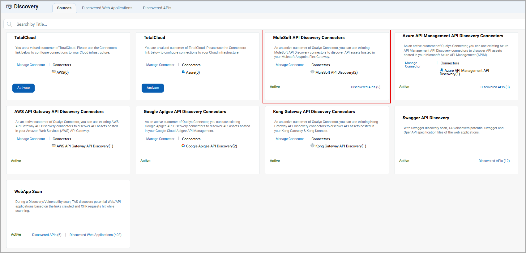Viewport: 526px width, 253px height.
Task: Click Active status in MuleSoft card
Action: tap(275, 87)
